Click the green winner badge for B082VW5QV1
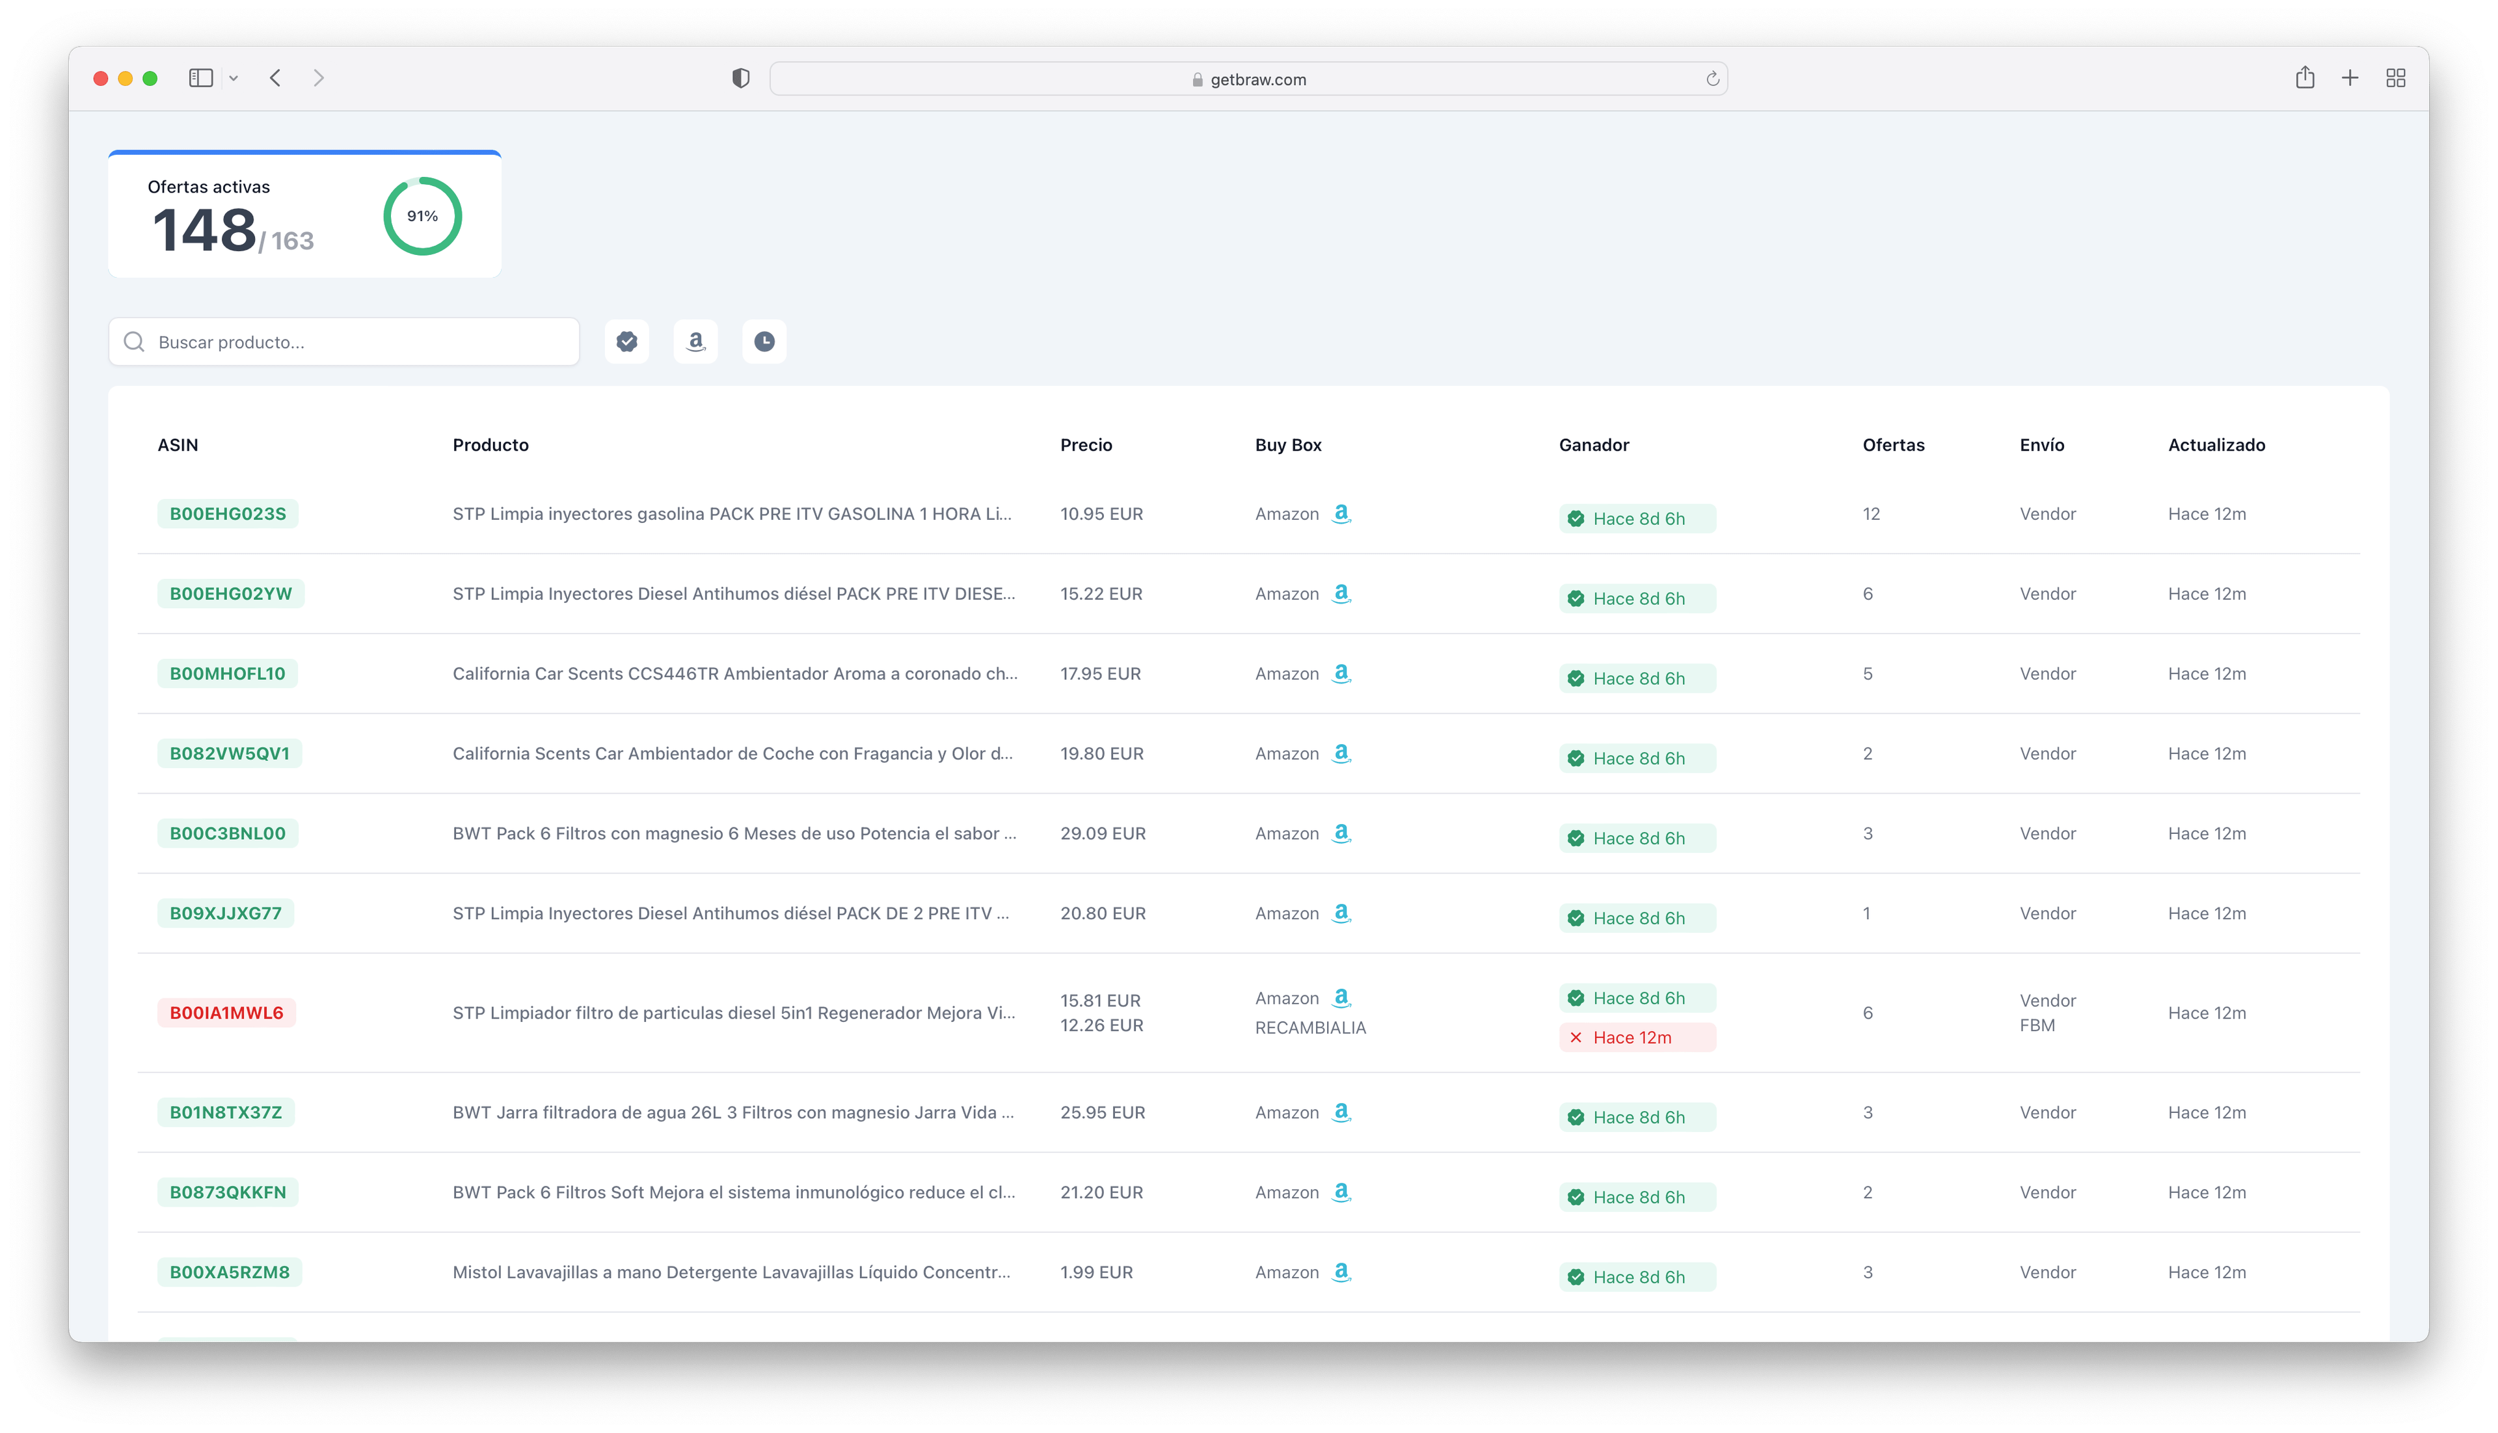 pos(1637,758)
